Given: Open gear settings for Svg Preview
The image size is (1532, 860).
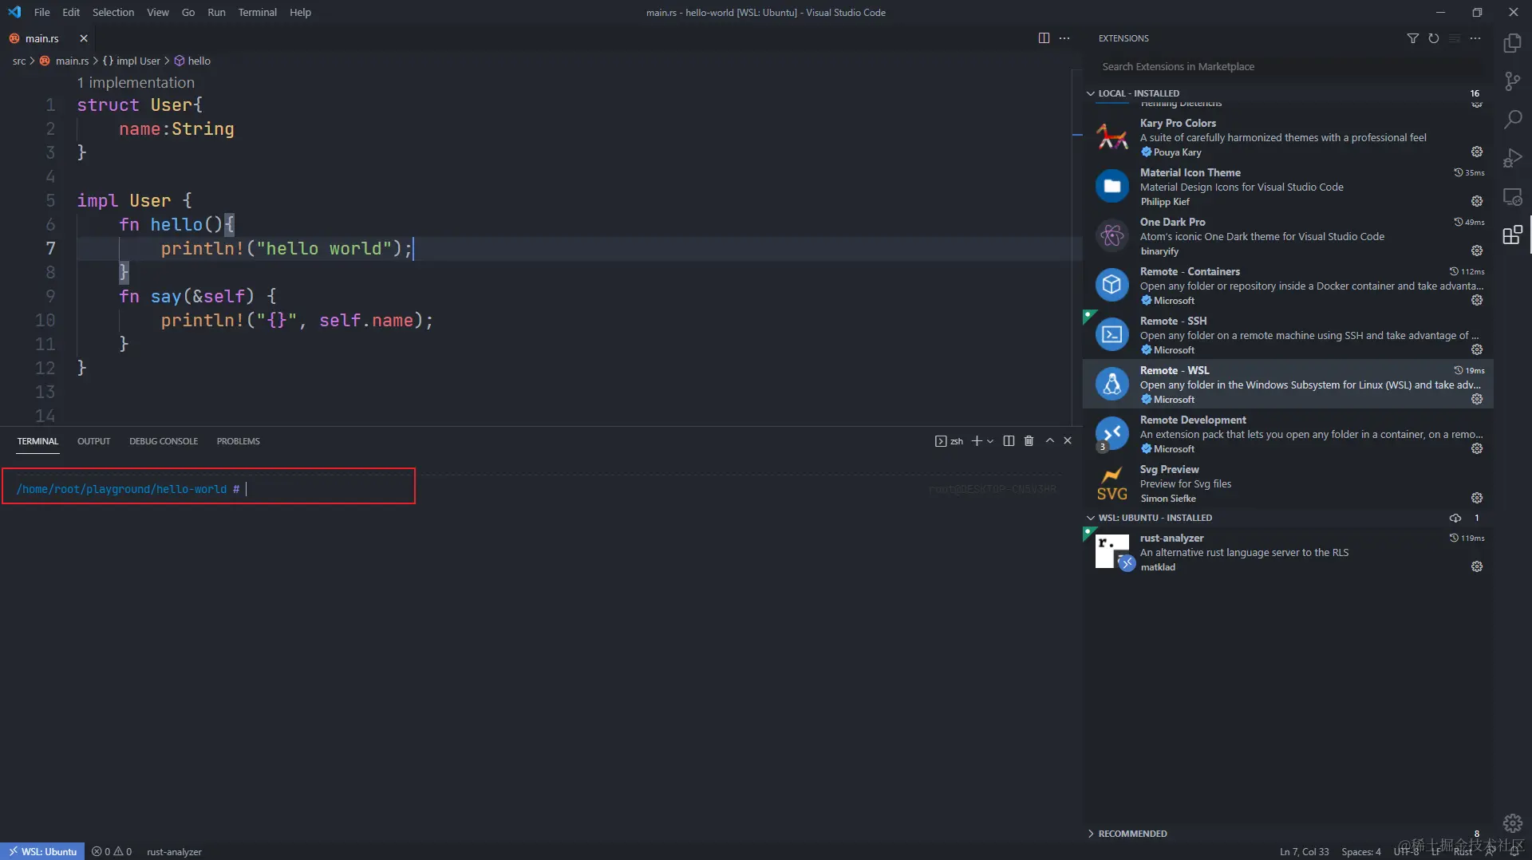Looking at the screenshot, I should tap(1477, 498).
